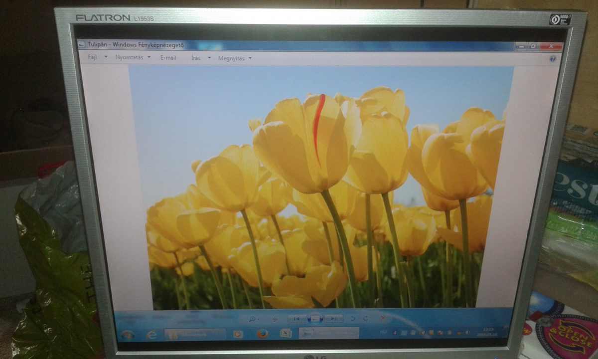Maximize the Photo Viewer window
The image size is (598, 359).
click(533, 46)
